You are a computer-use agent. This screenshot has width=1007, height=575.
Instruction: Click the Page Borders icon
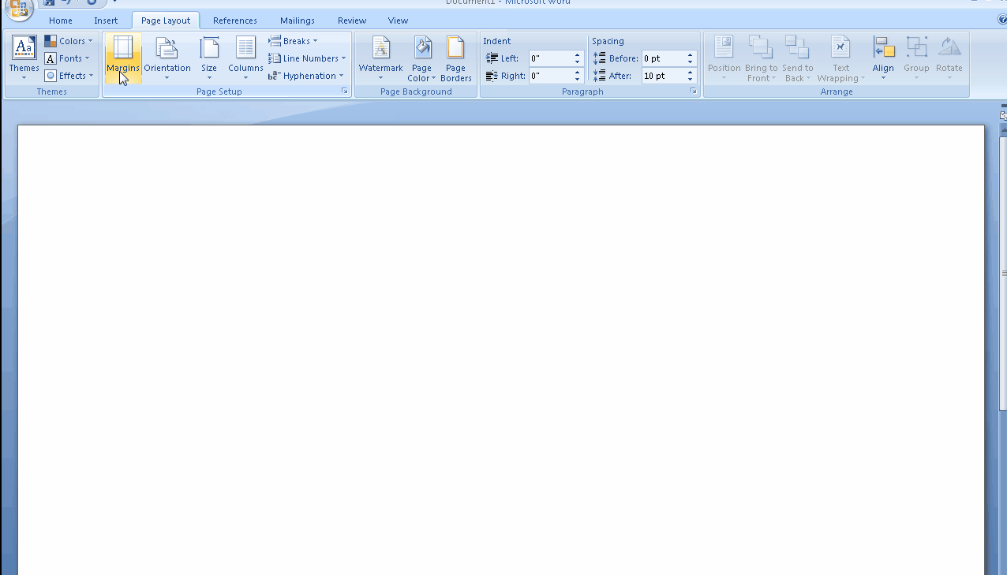pyautogui.click(x=455, y=58)
